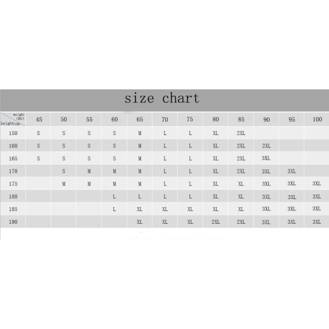Image resolution: width=329 pixels, height=329 pixels.
Task: Select the L cell at height 180, weight 60
Action: click(x=114, y=197)
